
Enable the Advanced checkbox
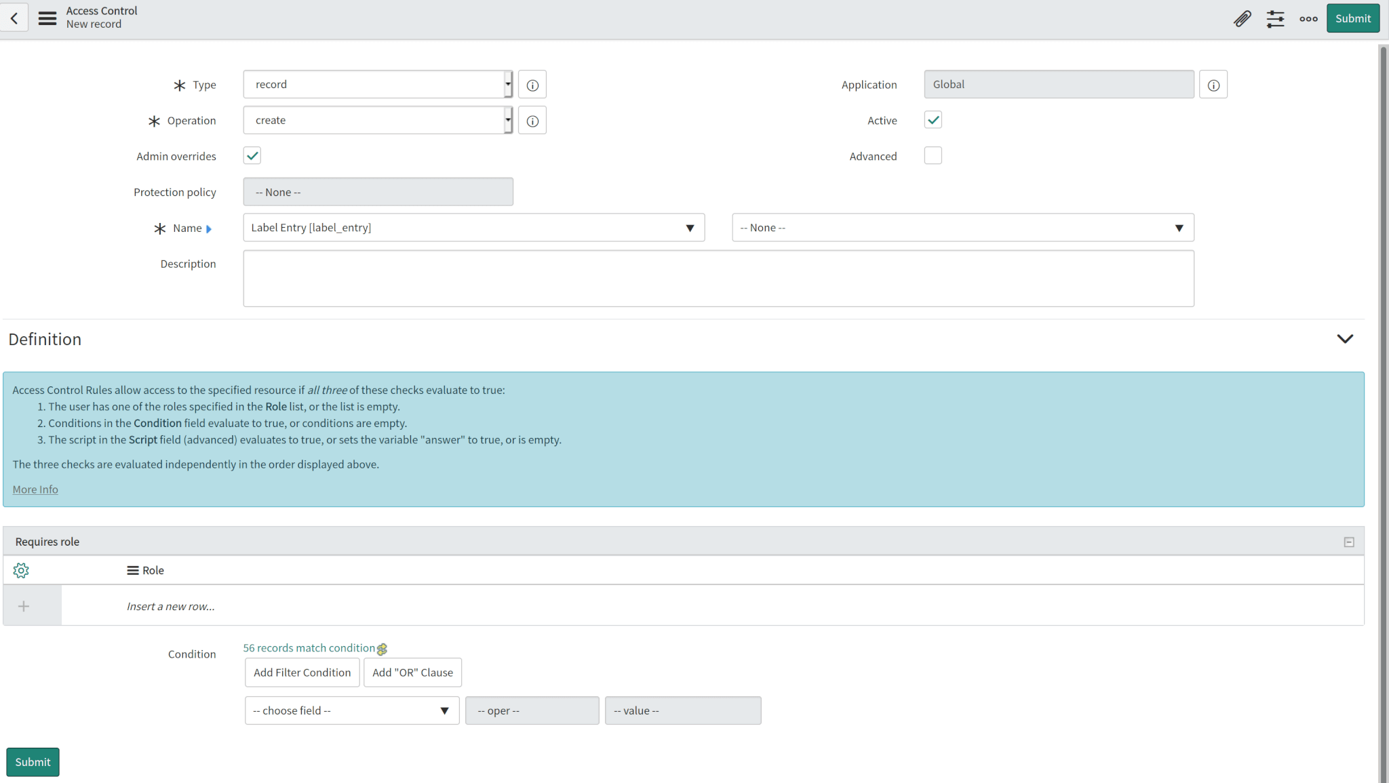(x=933, y=155)
